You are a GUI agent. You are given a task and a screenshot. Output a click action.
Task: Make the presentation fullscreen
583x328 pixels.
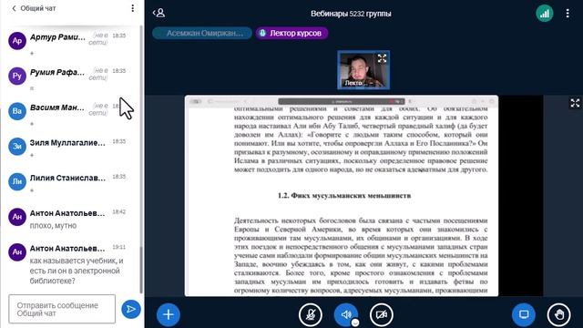click(x=575, y=103)
